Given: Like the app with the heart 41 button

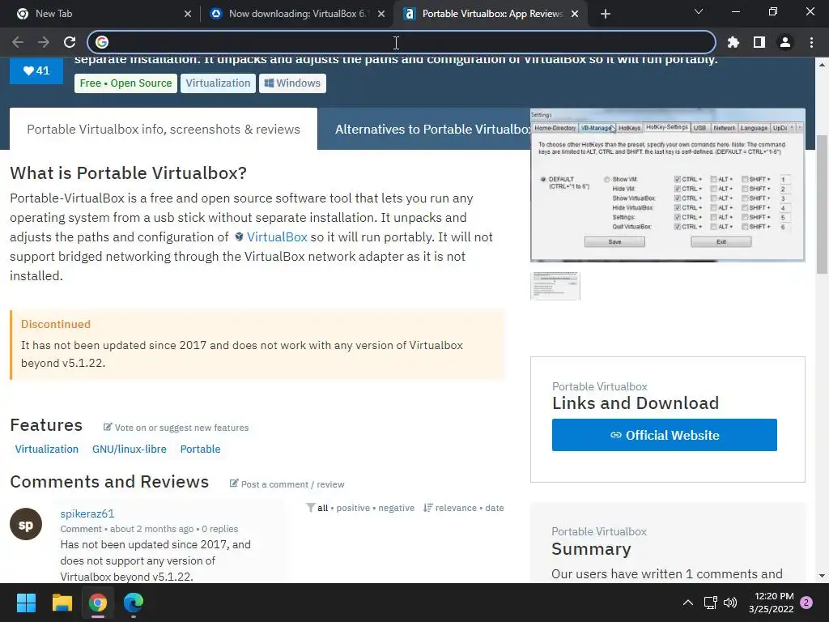Looking at the screenshot, I should (36, 70).
